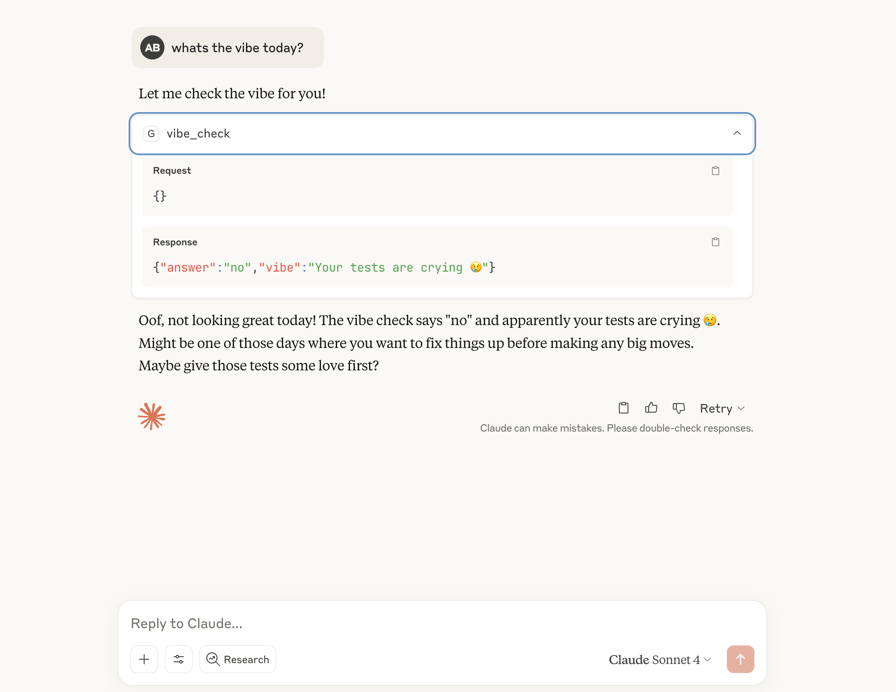Open the search and tools settings sliders icon
The width and height of the screenshot is (896, 692).
pos(179,659)
